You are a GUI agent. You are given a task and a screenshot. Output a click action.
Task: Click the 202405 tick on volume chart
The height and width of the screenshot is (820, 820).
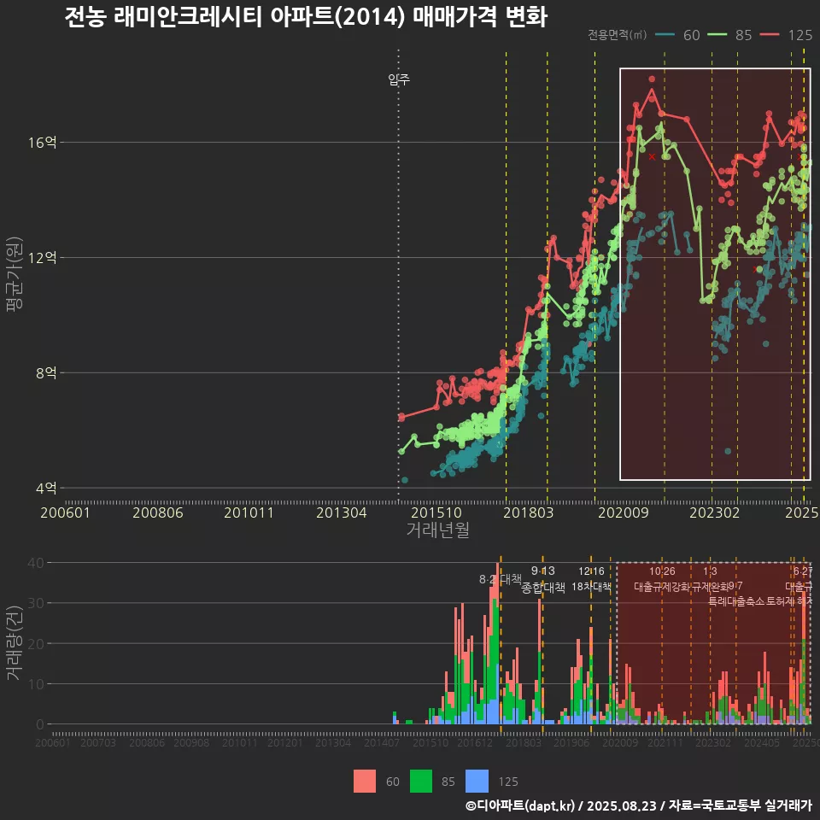761,742
